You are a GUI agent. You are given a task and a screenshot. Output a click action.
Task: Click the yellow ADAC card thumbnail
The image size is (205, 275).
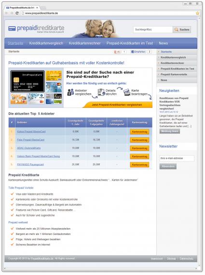54,75
